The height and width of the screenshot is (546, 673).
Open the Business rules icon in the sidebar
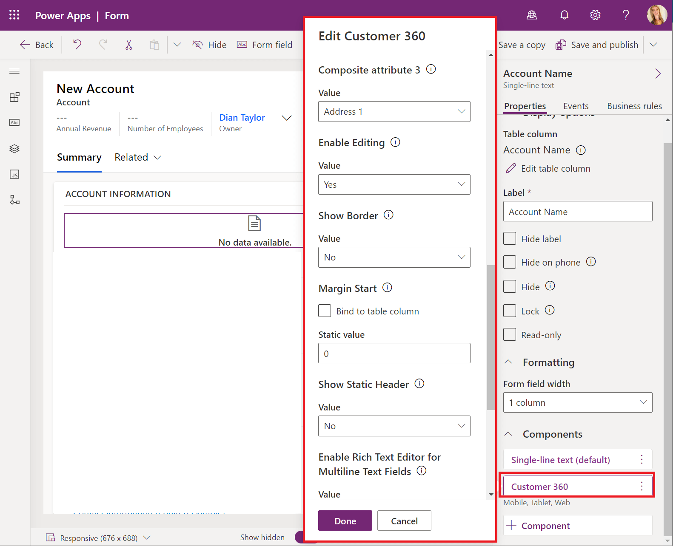(x=14, y=200)
